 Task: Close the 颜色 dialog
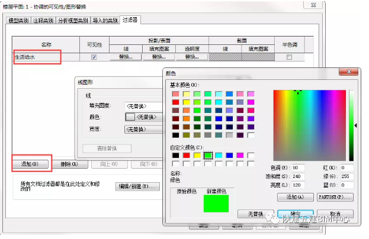pos(349,72)
